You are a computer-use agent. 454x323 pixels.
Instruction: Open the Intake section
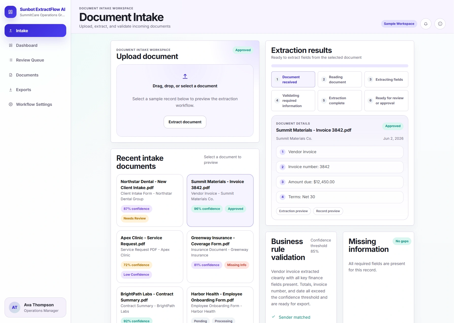(x=35, y=31)
